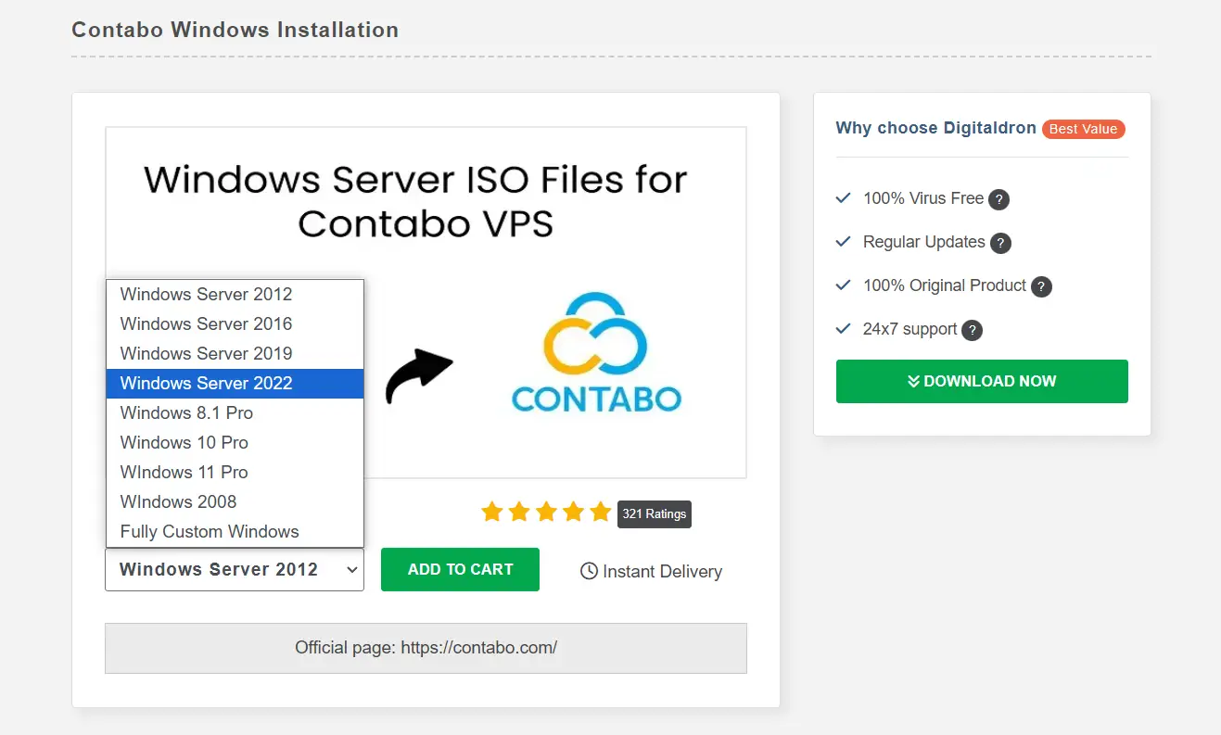Open help icon beside 24x7 support

[972, 330]
